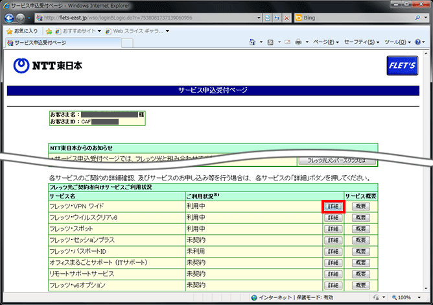Image resolution: width=433 pixels, height=305 pixels.
Task: Go forward with the browser Forward arrow
Action: tap(21, 18)
